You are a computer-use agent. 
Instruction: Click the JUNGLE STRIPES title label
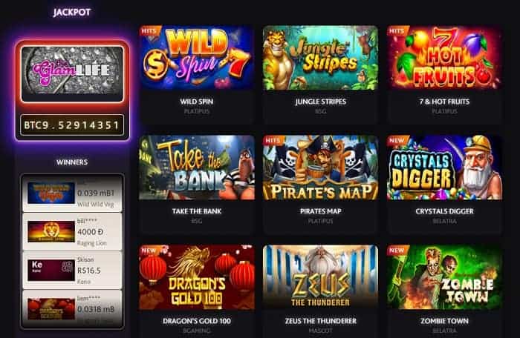(321, 102)
